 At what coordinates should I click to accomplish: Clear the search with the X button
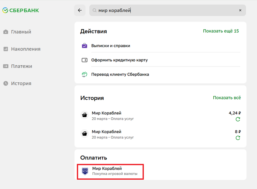[240, 10]
